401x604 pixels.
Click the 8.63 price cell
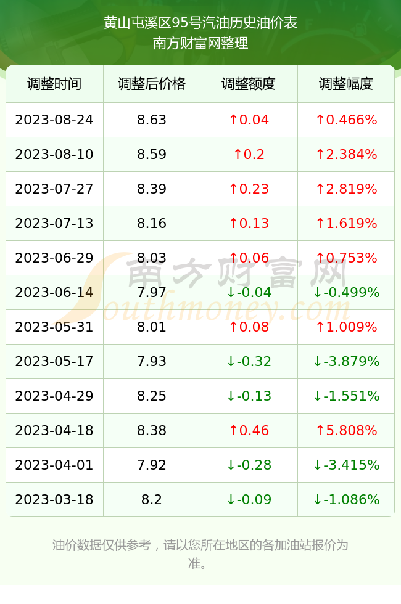tap(152, 120)
